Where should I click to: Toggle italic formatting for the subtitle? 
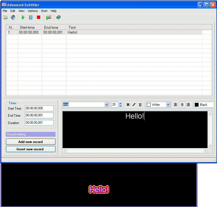[134, 104]
